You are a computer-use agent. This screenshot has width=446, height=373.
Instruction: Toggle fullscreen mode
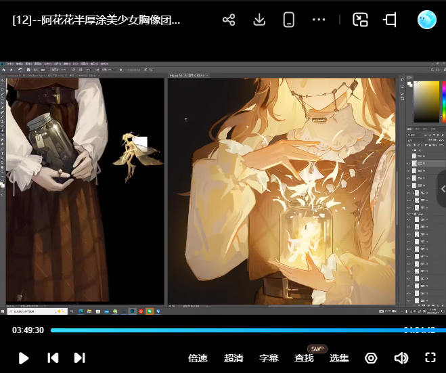pyautogui.click(x=430, y=358)
